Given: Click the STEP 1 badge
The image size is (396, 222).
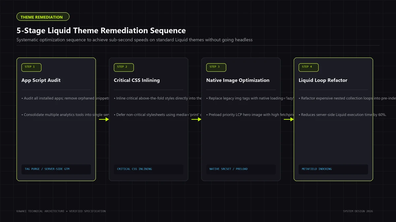Looking at the screenshot, I should click(x=31, y=67).
